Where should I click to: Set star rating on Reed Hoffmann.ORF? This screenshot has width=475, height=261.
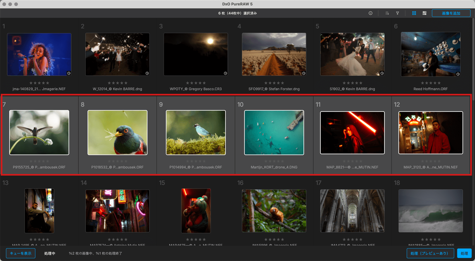click(431, 83)
